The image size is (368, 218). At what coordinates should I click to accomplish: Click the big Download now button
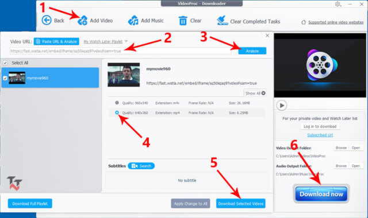[321, 194]
